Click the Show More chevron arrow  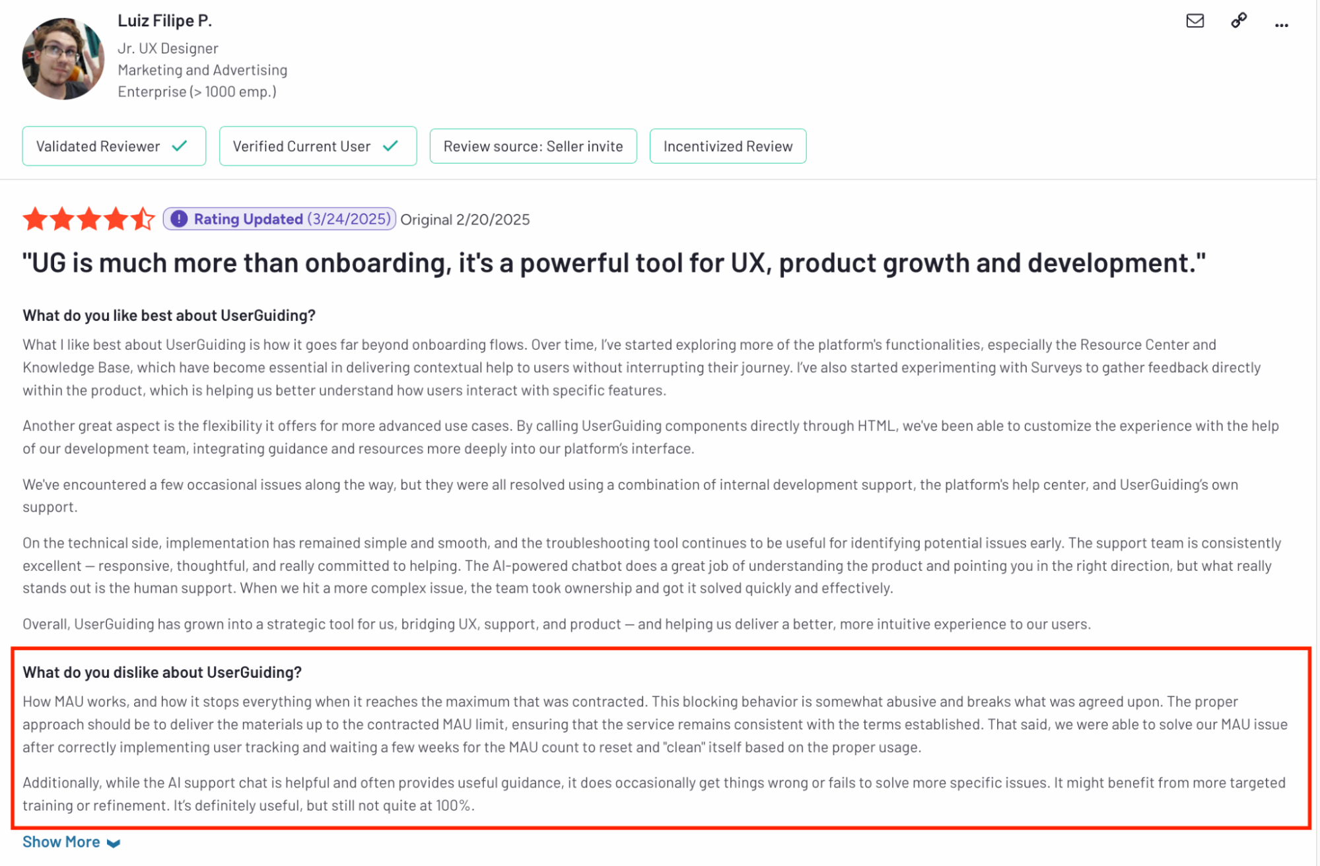pos(114,843)
